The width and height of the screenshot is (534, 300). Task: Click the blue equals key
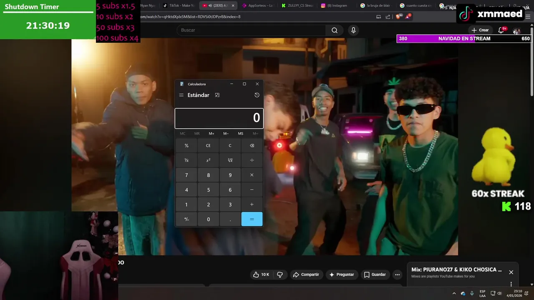click(252, 219)
